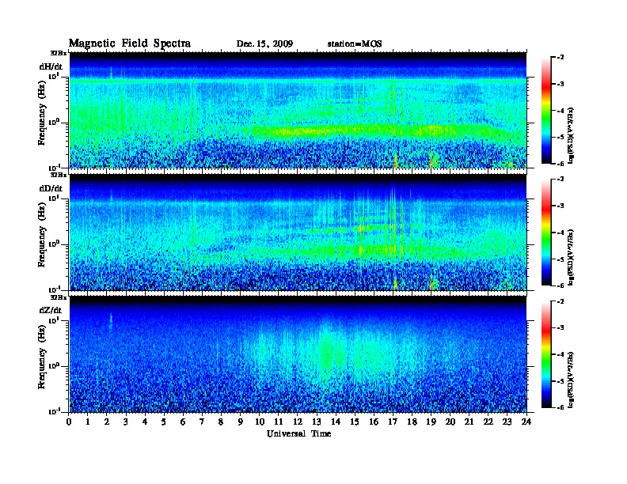Click the "Magnetic Field Spectra" title
This screenshot has height=484, width=627.
click(130, 43)
